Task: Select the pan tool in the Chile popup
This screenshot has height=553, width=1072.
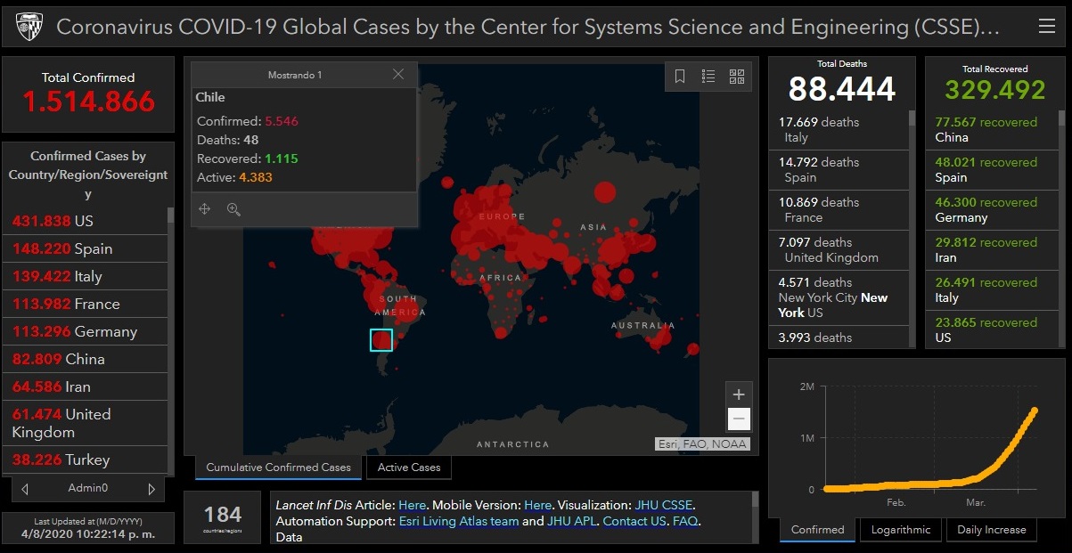Action: click(204, 208)
